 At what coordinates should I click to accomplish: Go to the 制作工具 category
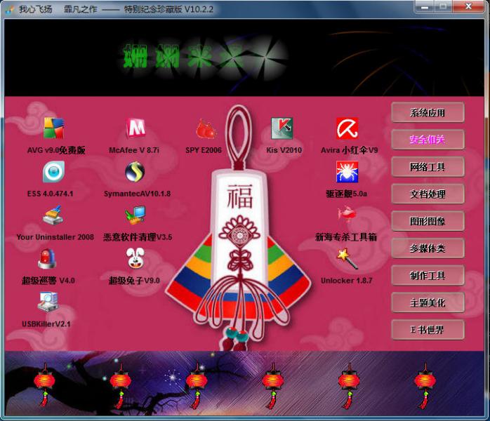tap(428, 276)
